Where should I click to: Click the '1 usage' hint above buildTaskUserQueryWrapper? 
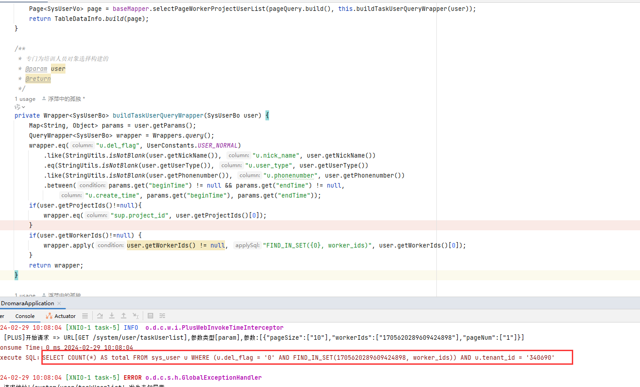point(25,99)
